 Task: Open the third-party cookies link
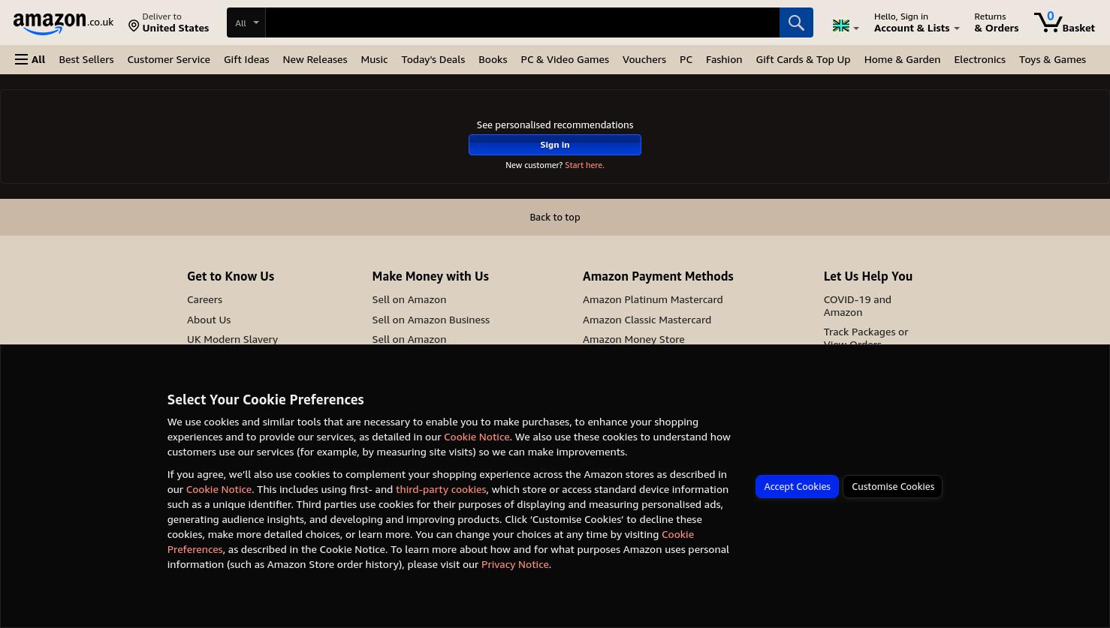(441, 489)
